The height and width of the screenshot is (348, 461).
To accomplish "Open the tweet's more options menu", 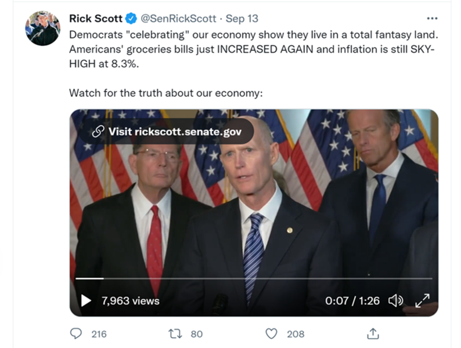I will pyautogui.click(x=432, y=19).
